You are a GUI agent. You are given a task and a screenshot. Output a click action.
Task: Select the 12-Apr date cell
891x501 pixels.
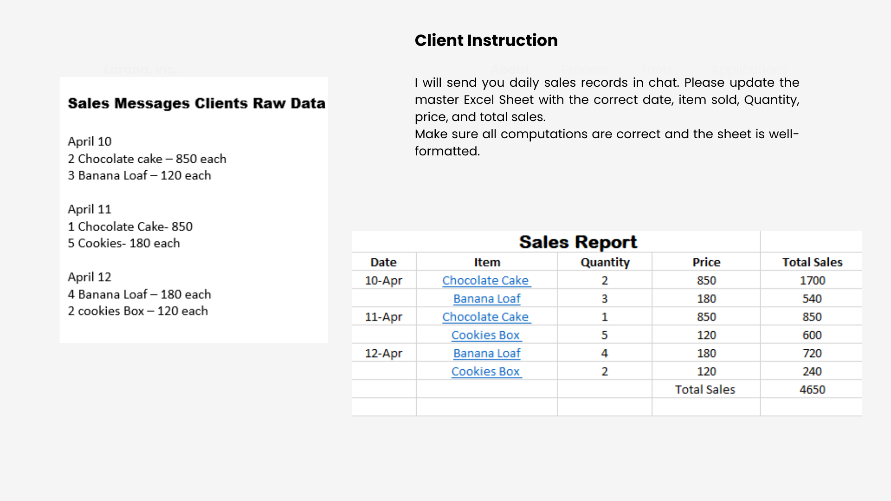(x=384, y=353)
